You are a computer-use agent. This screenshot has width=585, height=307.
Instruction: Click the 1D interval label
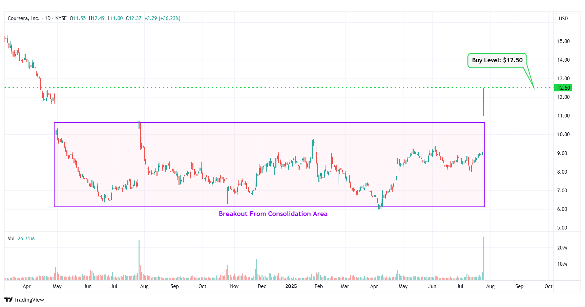pos(47,18)
